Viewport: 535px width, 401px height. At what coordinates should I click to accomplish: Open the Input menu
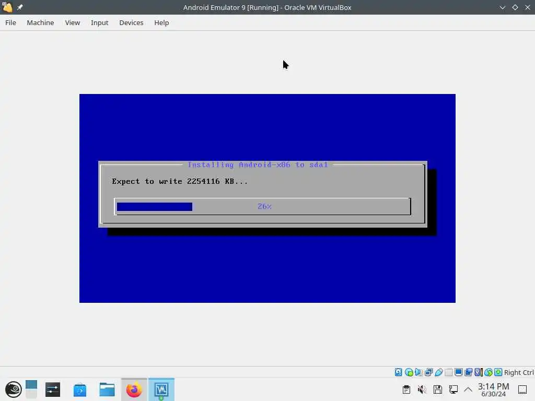[x=99, y=22]
